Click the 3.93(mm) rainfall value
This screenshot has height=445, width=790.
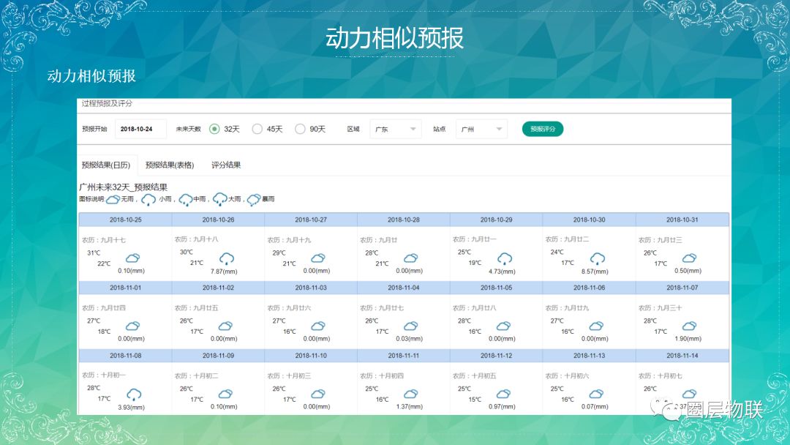[x=131, y=407]
